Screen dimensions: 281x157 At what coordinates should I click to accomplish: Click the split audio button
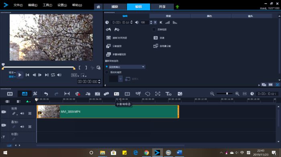tap(114, 46)
